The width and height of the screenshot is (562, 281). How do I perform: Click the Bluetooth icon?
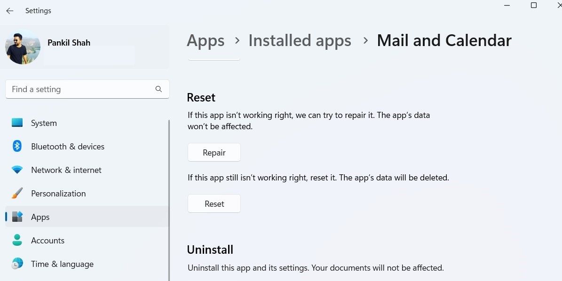click(x=17, y=147)
